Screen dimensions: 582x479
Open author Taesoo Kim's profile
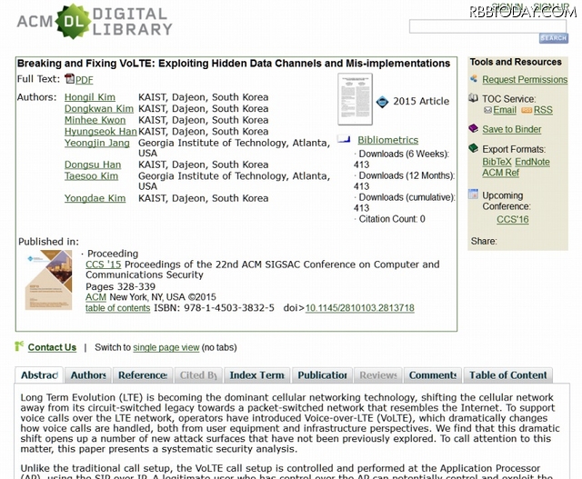91,176
